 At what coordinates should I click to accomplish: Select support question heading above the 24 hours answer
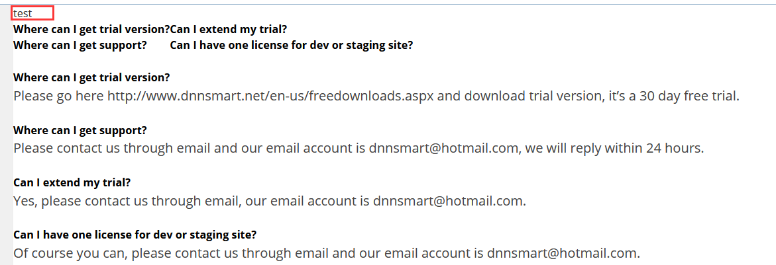tap(80, 131)
